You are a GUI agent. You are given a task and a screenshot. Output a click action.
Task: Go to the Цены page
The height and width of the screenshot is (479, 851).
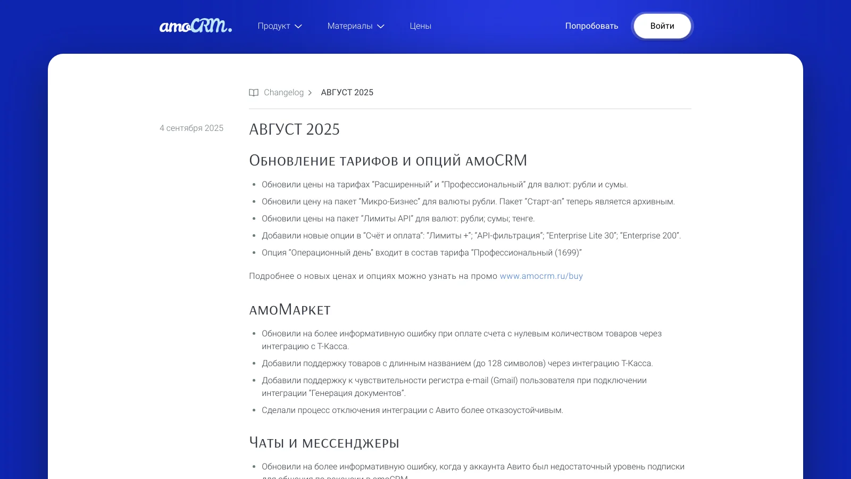[x=420, y=26]
